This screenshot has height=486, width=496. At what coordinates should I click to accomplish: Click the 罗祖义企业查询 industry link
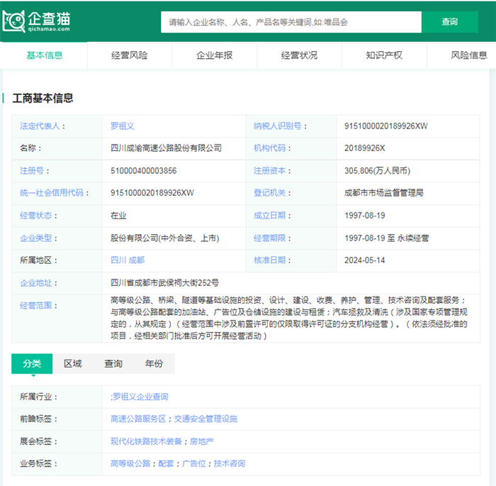pos(140,397)
